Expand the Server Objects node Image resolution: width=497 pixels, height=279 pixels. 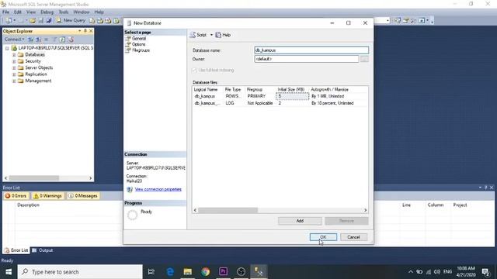pyautogui.click(x=14, y=68)
